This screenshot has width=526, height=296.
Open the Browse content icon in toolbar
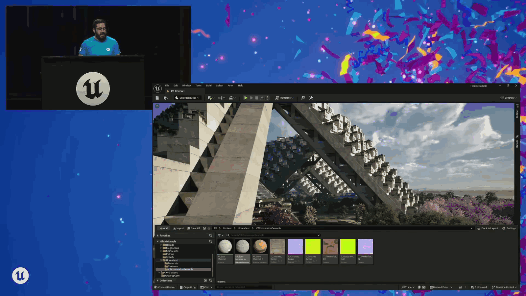[x=166, y=98]
